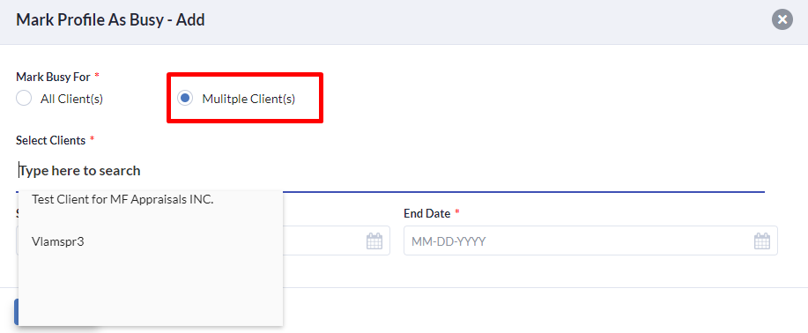Image resolution: width=808 pixels, height=333 pixels.
Task: Click the red asterisk beside End Date
Action: 456,212
